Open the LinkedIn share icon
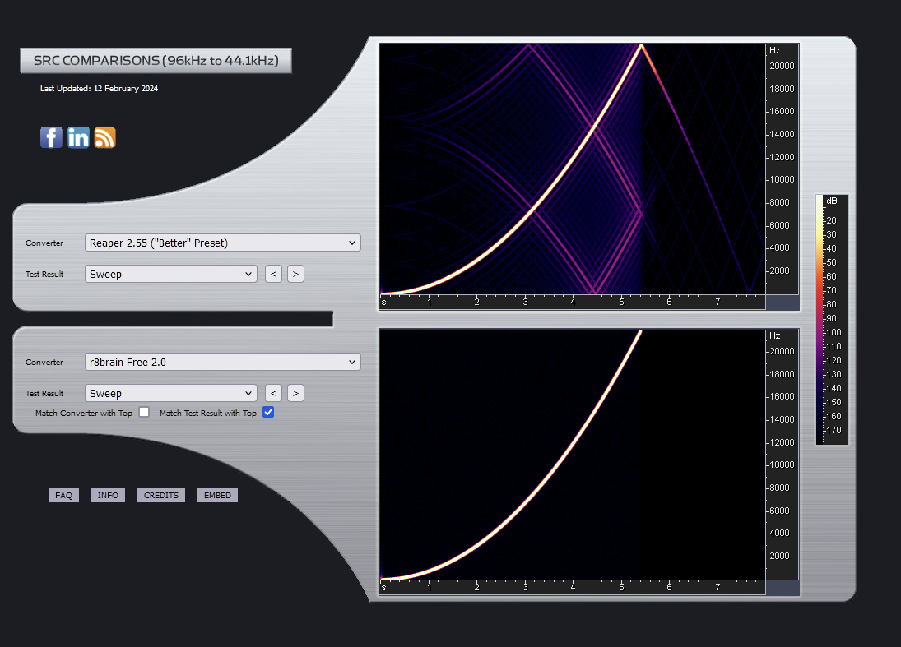Image resolution: width=901 pixels, height=647 pixels. pos(78,137)
